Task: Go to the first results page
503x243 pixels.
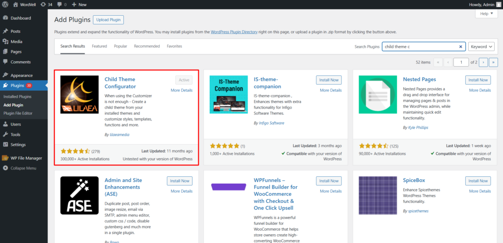Action: 438,62
